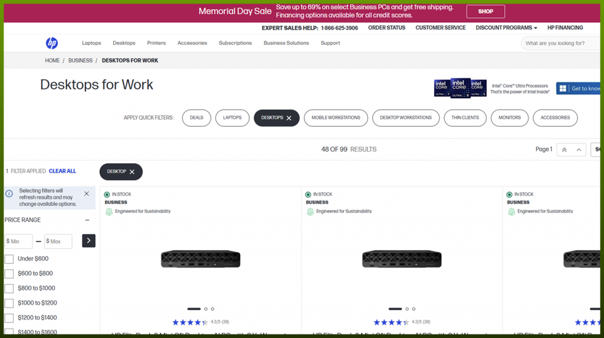Open HP Financing link
The height and width of the screenshot is (338, 604).
point(565,28)
